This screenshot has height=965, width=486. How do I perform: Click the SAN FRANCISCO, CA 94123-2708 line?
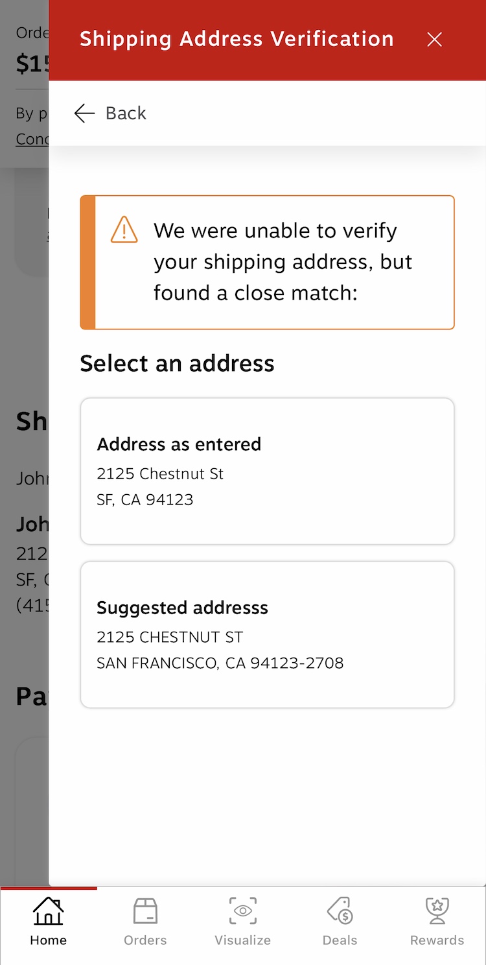[220, 663]
